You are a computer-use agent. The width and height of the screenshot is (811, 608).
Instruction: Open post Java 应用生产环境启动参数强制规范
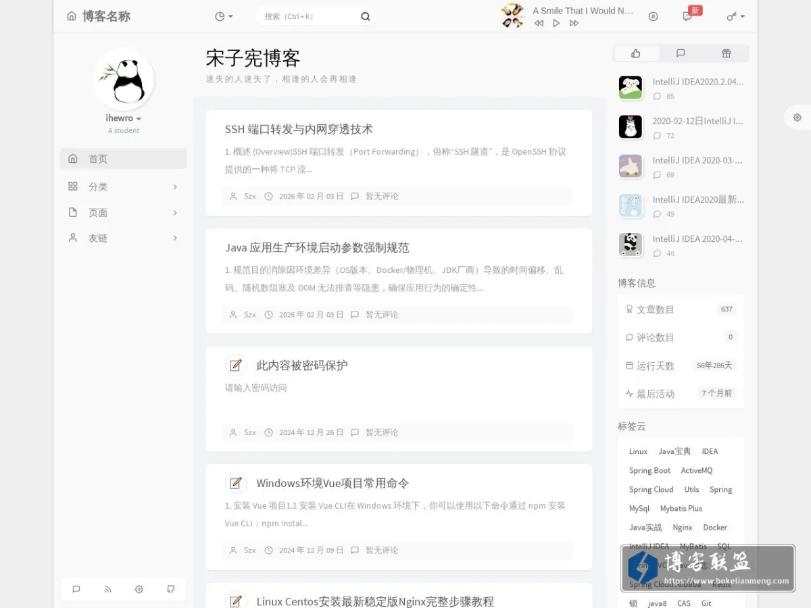click(x=317, y=247)
